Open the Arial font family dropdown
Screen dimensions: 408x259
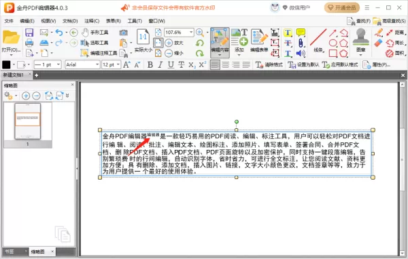coord(82,64)
